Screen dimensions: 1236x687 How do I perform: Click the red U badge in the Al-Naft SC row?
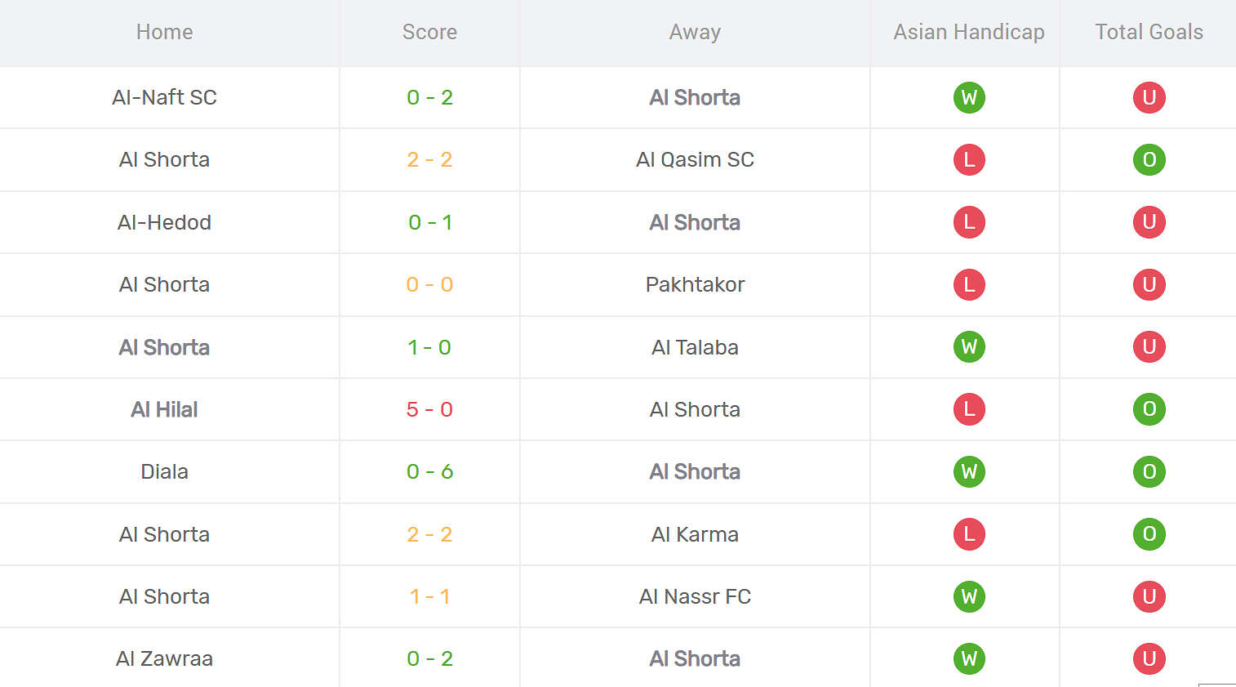click(x=1149, y=97)
